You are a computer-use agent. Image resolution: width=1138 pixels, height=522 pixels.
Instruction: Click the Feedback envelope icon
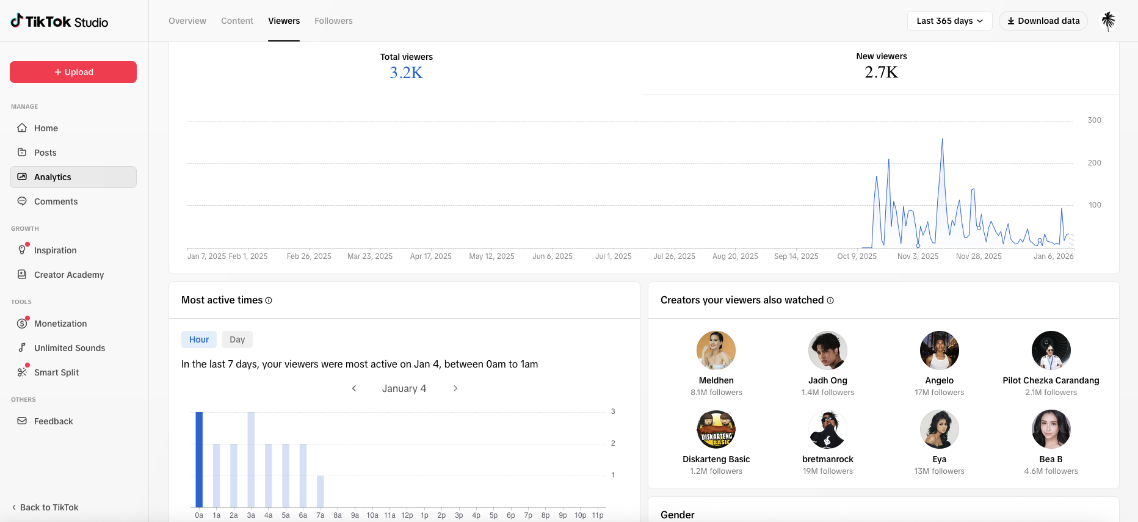pyautogui.click(x=22, y=421)
